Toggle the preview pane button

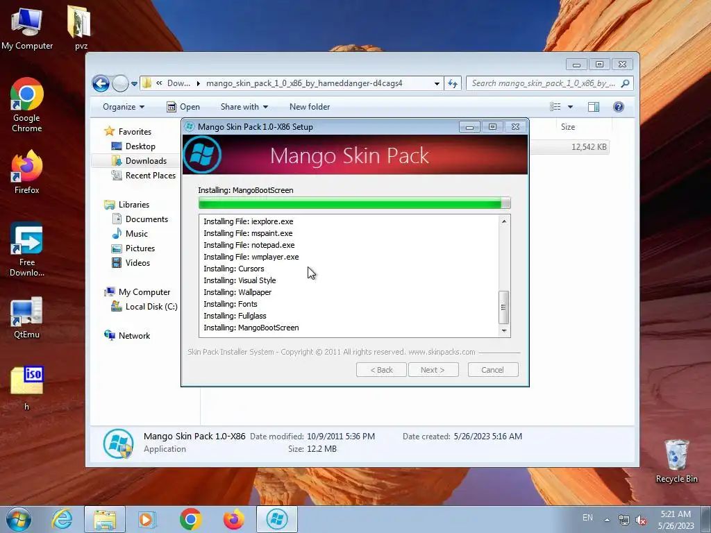[594, 107]
